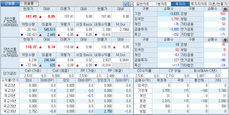
Task: Click the CD수익률 column header
Action: click(144, 71)
